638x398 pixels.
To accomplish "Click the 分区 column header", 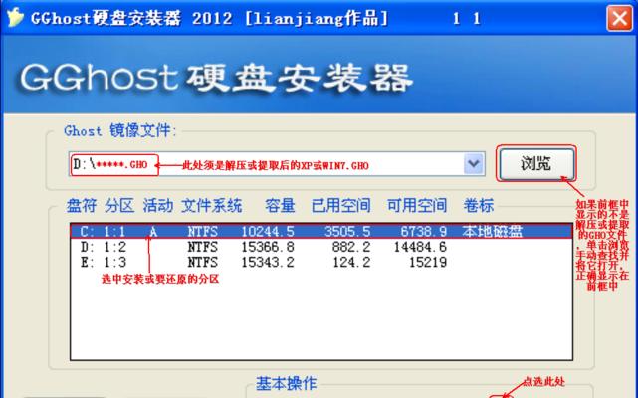I will tap(119, 206).
